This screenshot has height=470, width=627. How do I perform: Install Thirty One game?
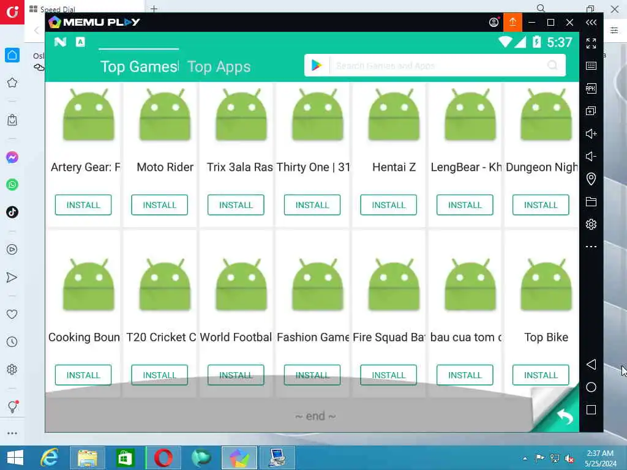point(312,205)
